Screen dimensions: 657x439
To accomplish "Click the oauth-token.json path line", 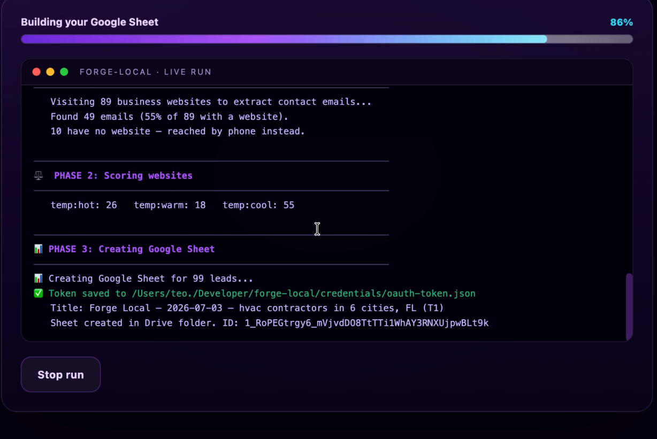I will pyautogui.click(x=262, y=294).
